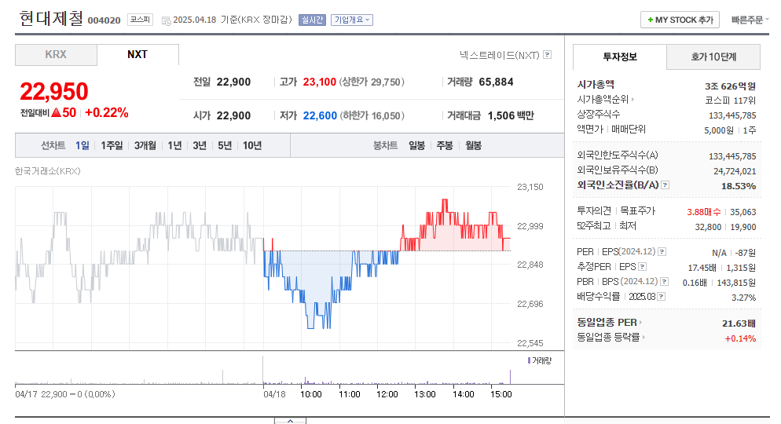Select the 10년 line chart period
The height and width of the screenshot is (424, 781).
click(252, 145)
